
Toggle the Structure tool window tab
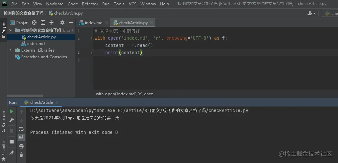3,122
